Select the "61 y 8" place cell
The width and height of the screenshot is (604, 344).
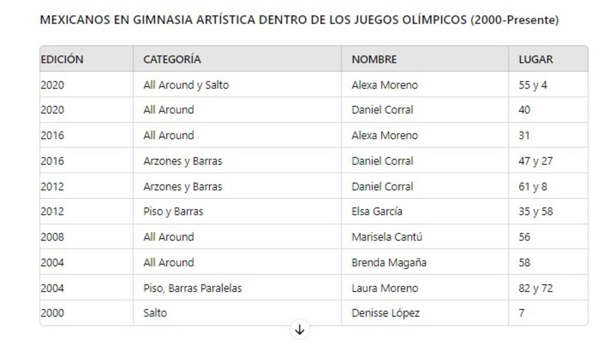point(533,187)
